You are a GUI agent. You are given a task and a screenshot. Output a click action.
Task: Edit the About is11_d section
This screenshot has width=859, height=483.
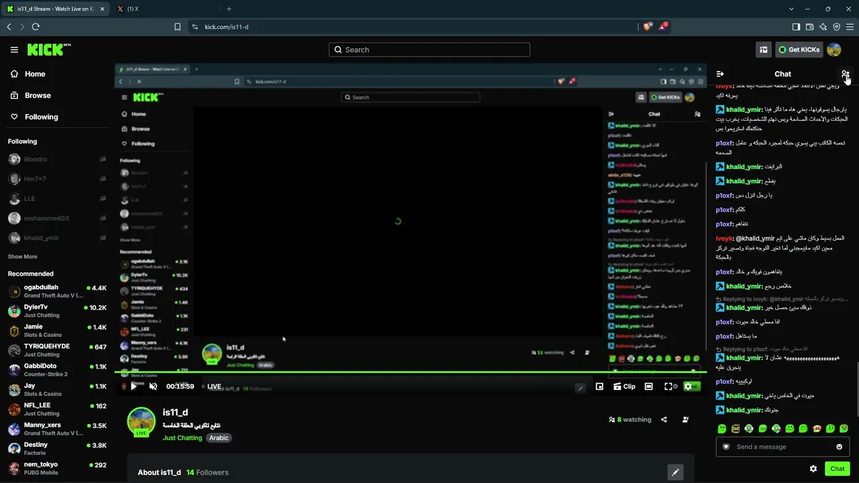[675, 472]
